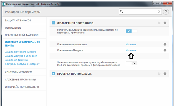The width and height of the screenshot is (174, 107).
Task: Focus the search input field
Action: pyautogui.click(x=140, y=12)
